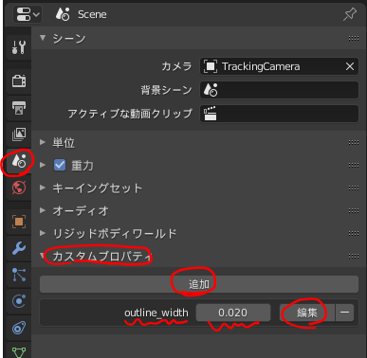Open the 背景シーン selector field
Viewport: 367px width, 358px height.
(279, 90)
